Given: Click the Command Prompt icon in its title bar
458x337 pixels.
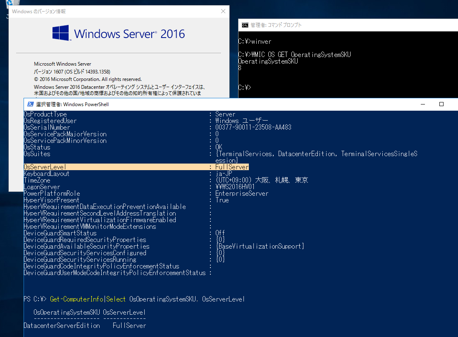Looking at the screenshot, I should click(245, 25).
